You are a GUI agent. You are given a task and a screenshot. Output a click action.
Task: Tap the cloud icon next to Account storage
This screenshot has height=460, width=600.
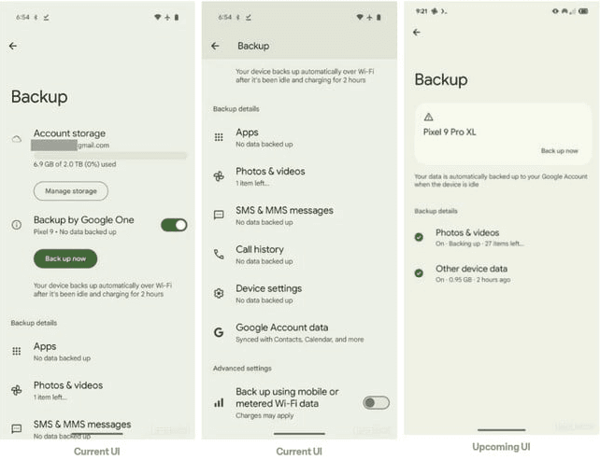[x=17, y=139]
